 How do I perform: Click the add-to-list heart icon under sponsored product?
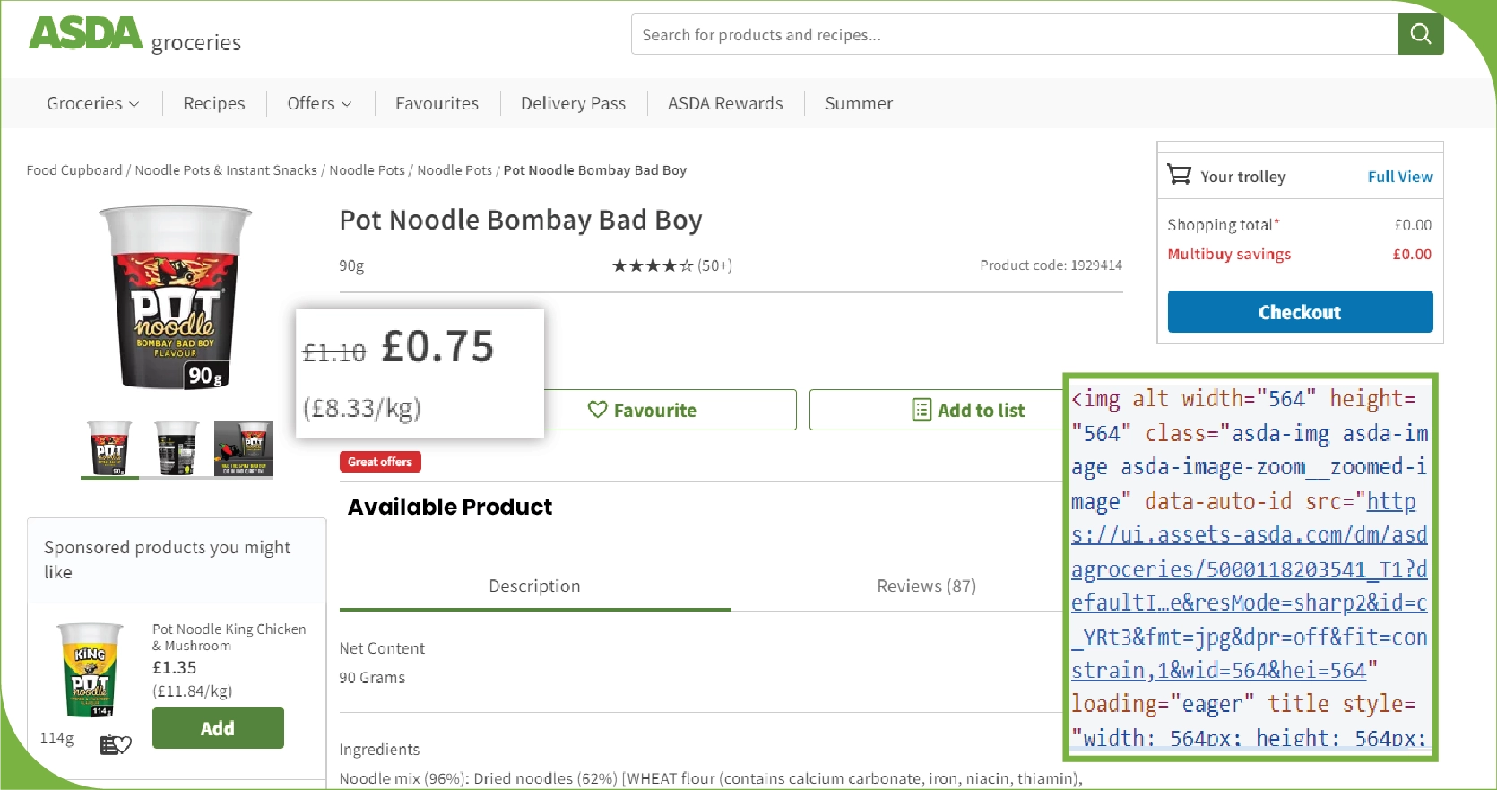[x=116, y=744]
